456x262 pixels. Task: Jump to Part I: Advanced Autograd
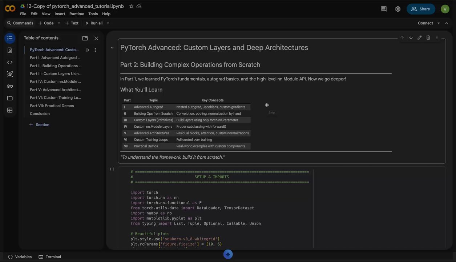[55, 58]
